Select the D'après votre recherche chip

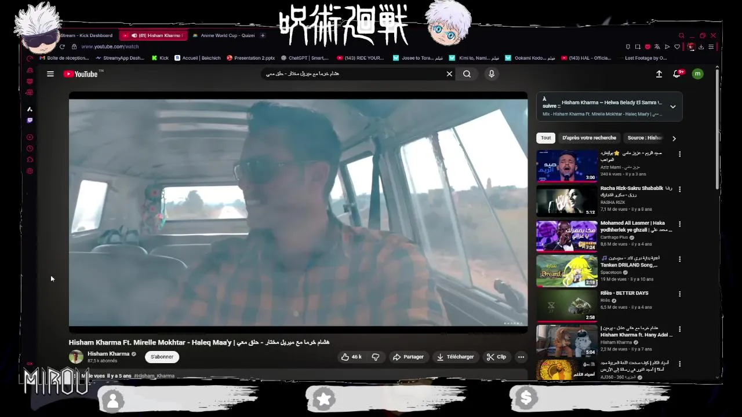coord(589,138)
